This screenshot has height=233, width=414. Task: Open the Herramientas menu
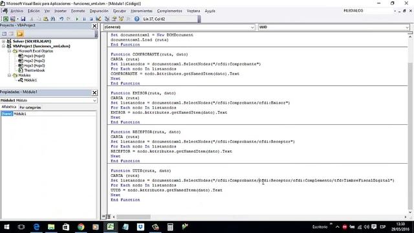[142, 11]
